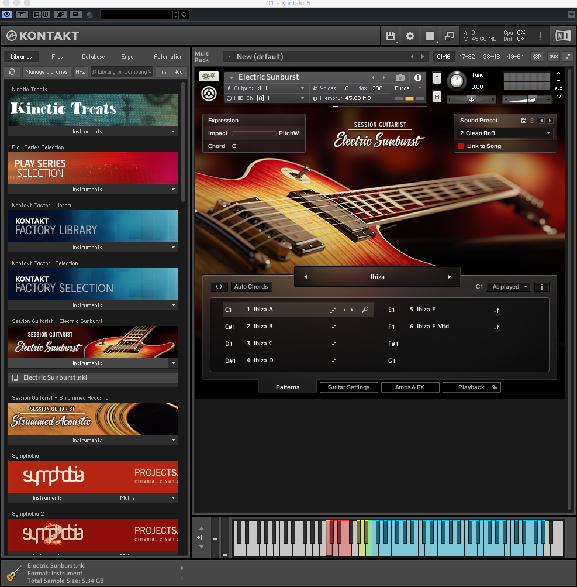This screenshot has width=577, height=587.
Task: Toggle the pattern power button
Action: (219, 287)
